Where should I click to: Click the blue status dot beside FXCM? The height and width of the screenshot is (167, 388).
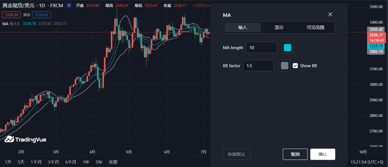point(69,6)
